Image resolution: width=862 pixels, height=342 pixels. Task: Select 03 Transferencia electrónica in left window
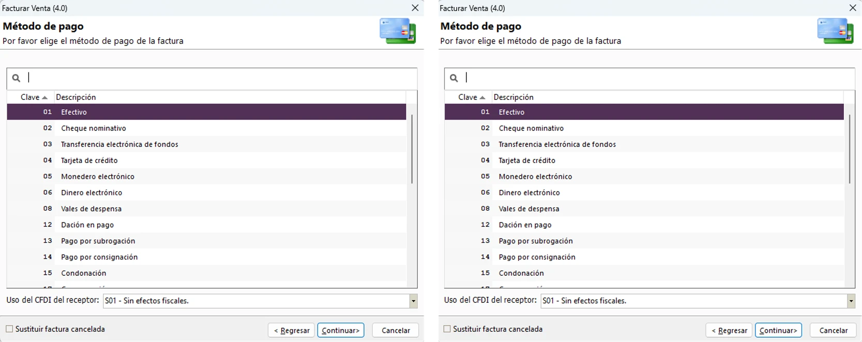[x=206, y=144]
